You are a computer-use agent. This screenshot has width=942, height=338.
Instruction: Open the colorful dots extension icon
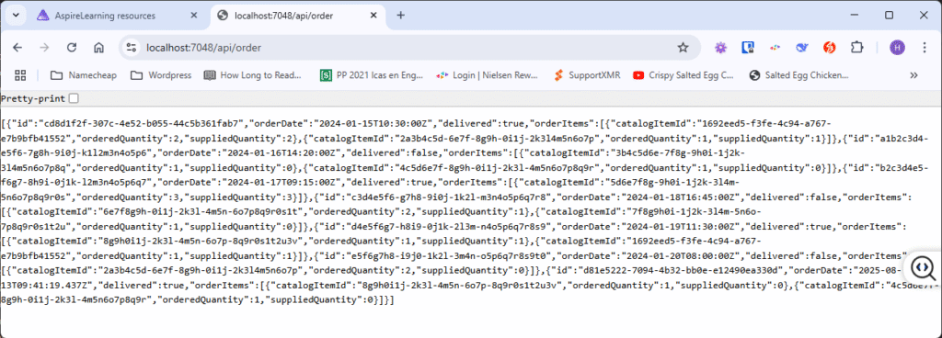775,48
